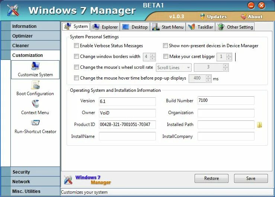275x197 pixels.
Task: Open the Scroll Lines dropdown
Action: (x=174, y=68)
